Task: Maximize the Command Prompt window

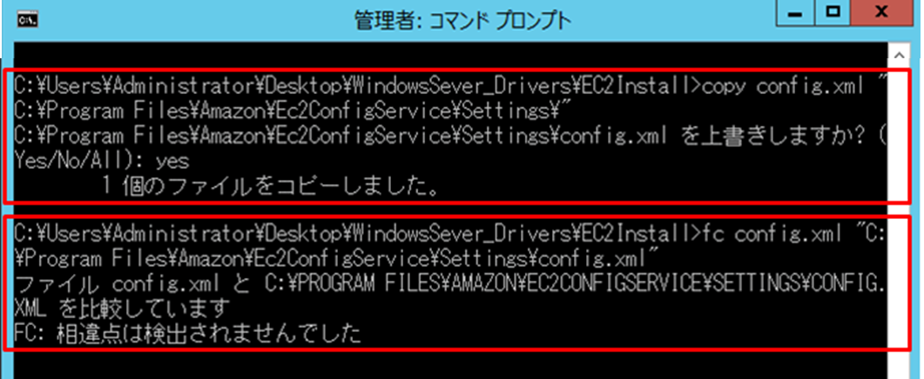Action: point(833,13)
